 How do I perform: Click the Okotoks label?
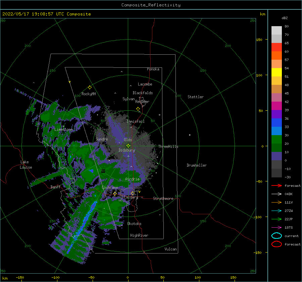point(134,224)
